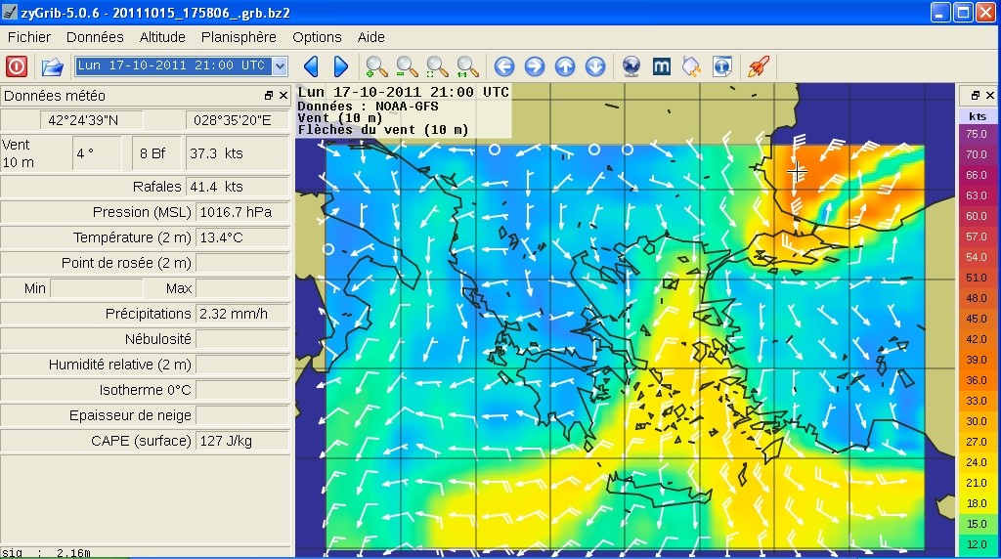Minimize the zyGrib window
Viewport: 1001px width, 559px height.
click(x=940, y=13)
